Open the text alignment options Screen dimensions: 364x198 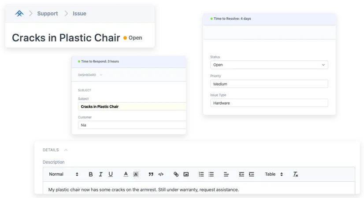[x=226, y=174]
